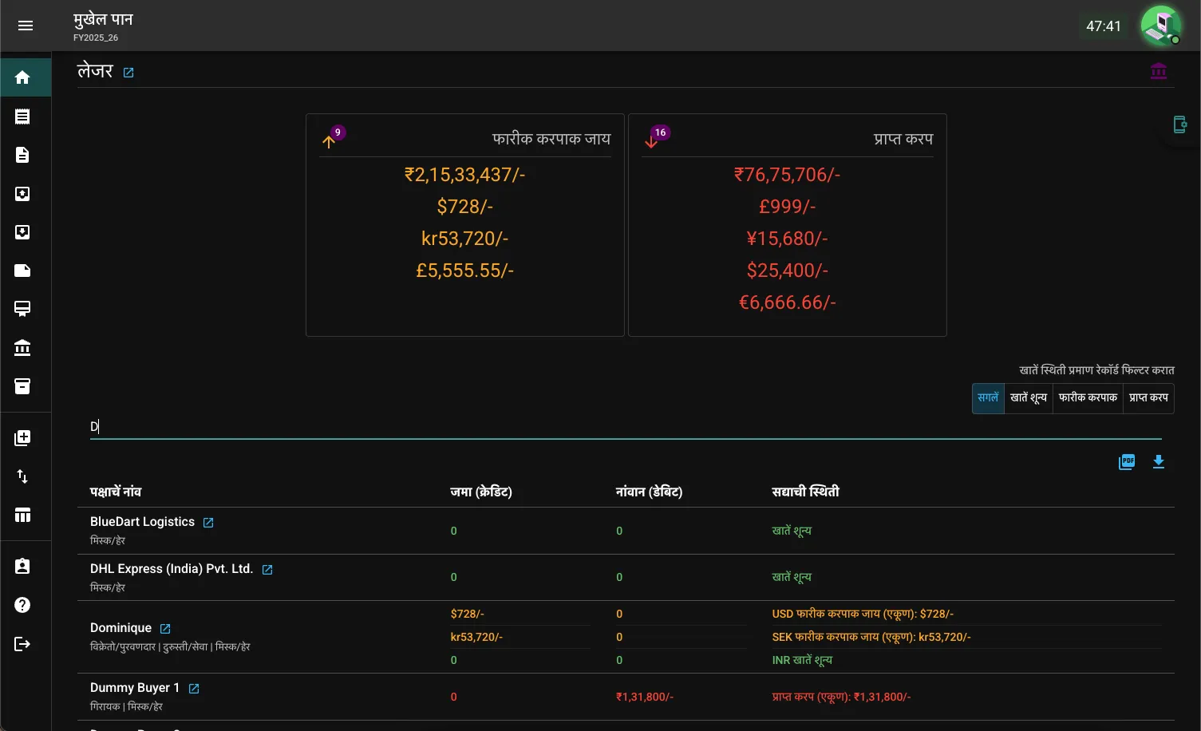Open the receipt list sidebar icon

pyautogui.click(x=22, y=117)
